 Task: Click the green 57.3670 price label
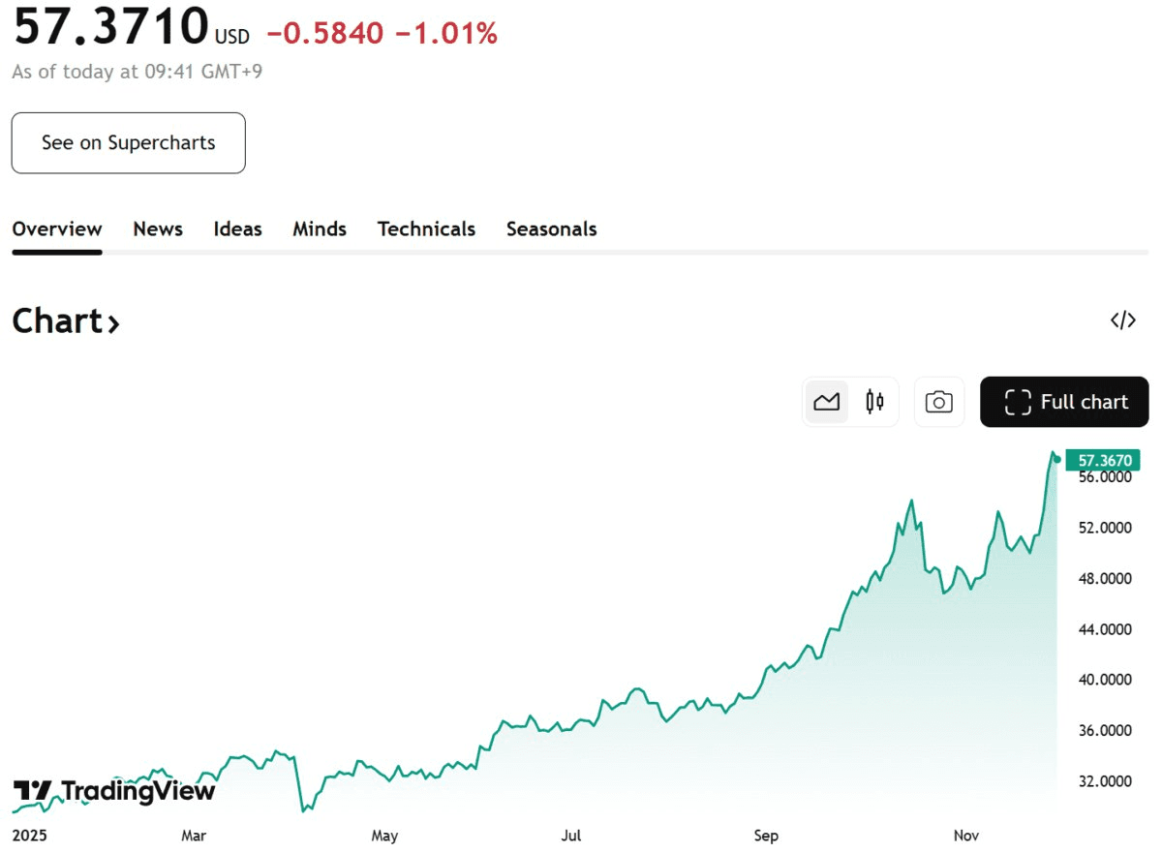pyautogui.click(x=1103, y=461)
